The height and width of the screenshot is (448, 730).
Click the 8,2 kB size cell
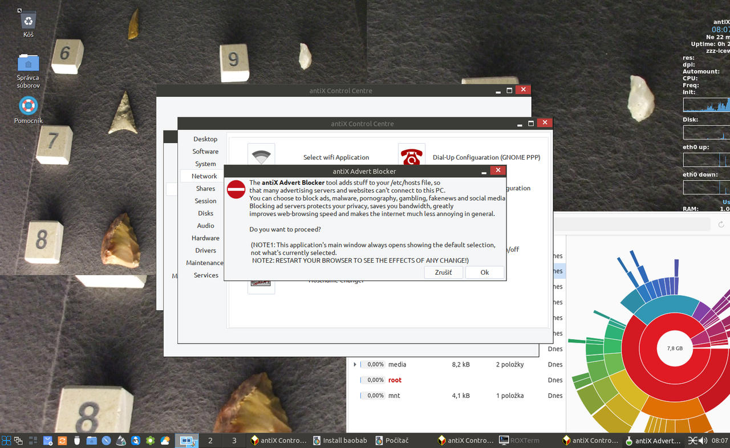461,364
